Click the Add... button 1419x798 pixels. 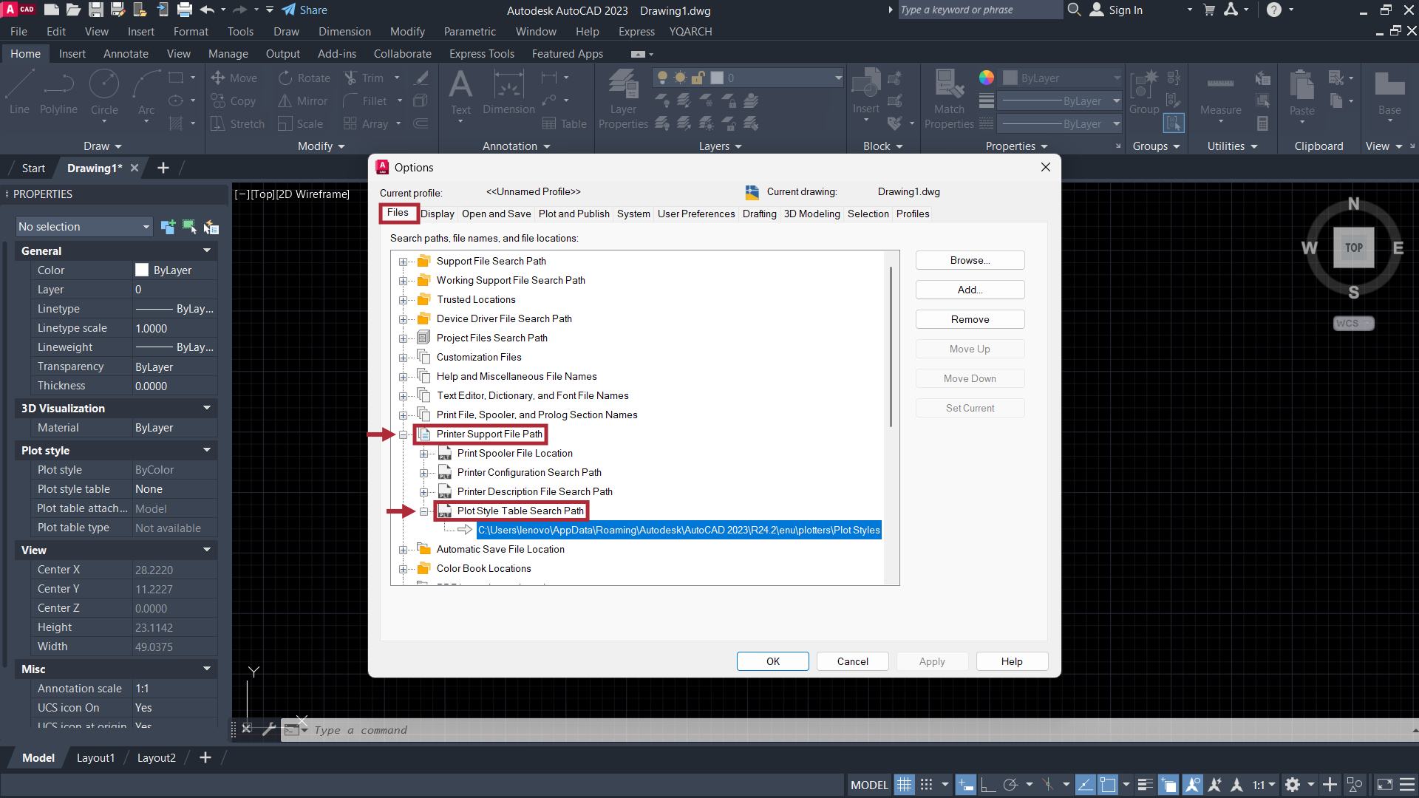pos(970,290)
